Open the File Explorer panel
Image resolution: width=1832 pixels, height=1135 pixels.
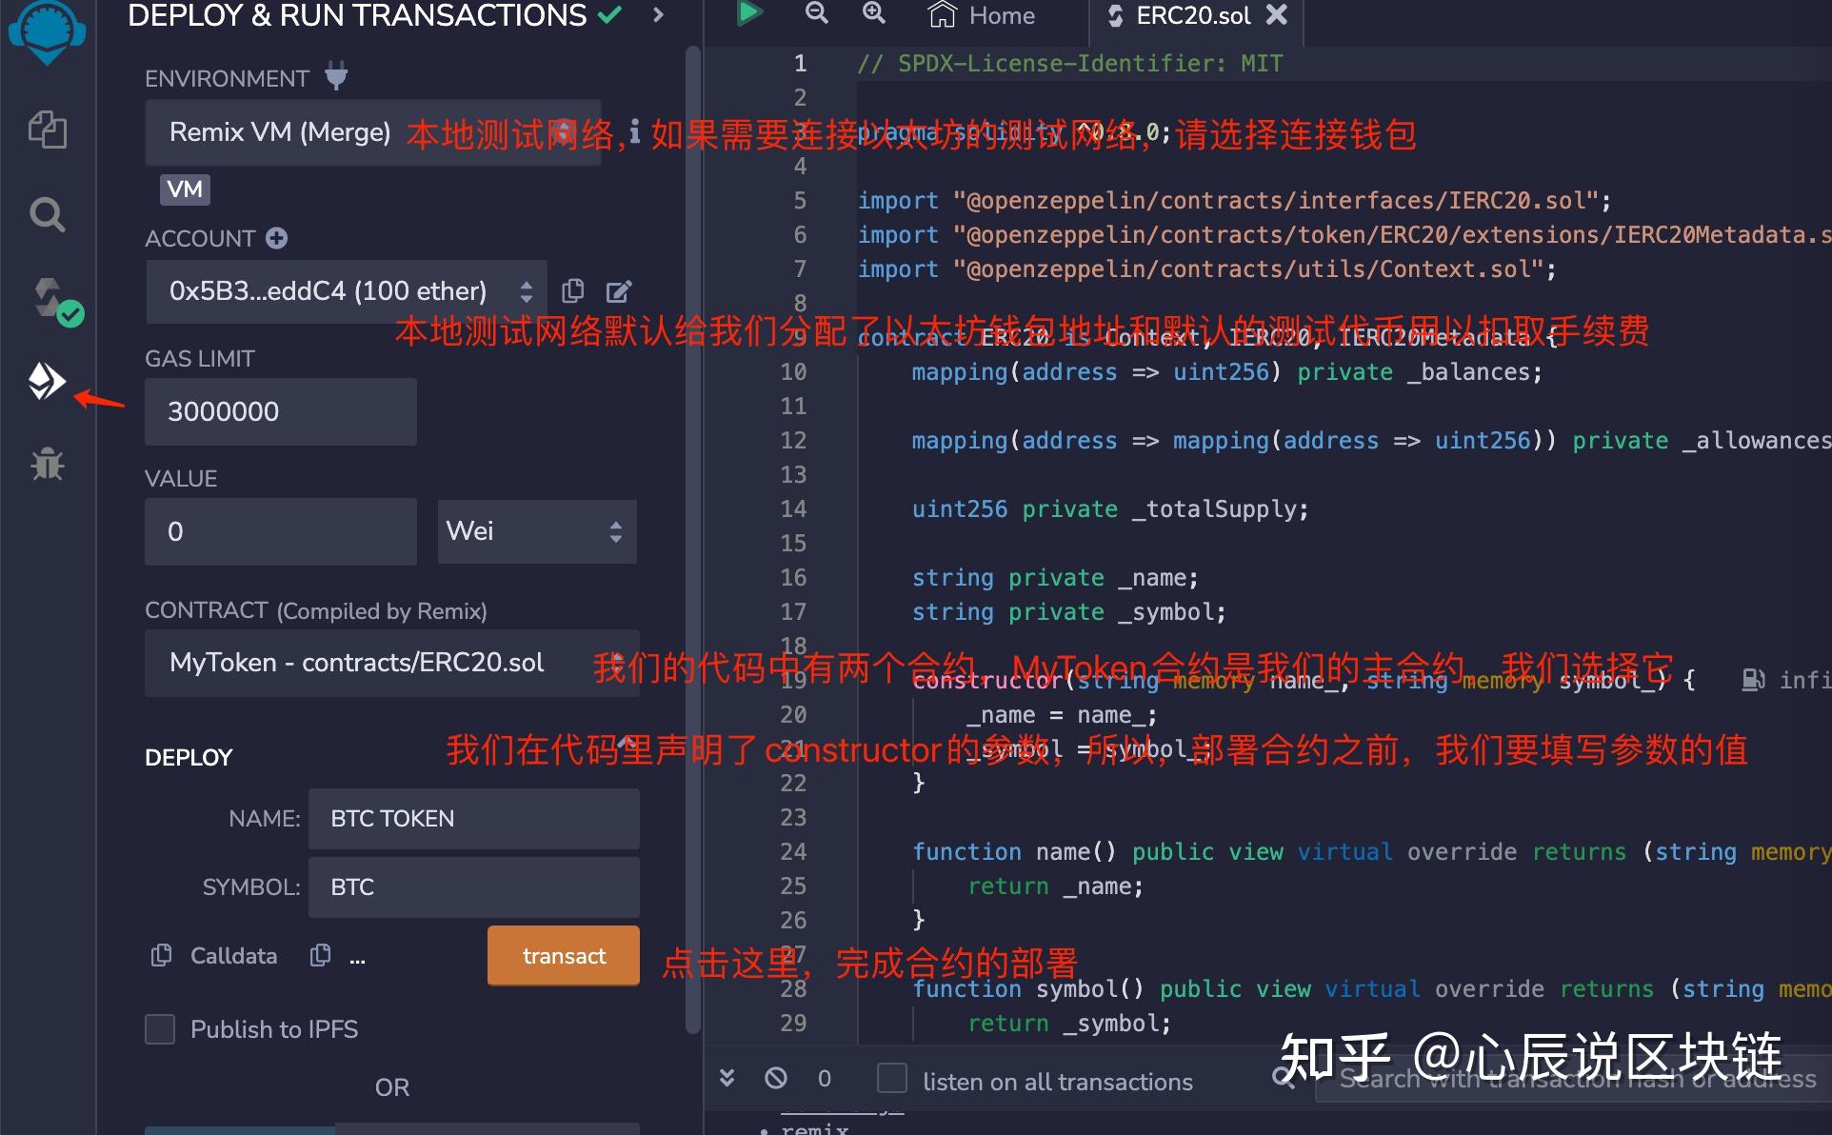pos(47,130)
